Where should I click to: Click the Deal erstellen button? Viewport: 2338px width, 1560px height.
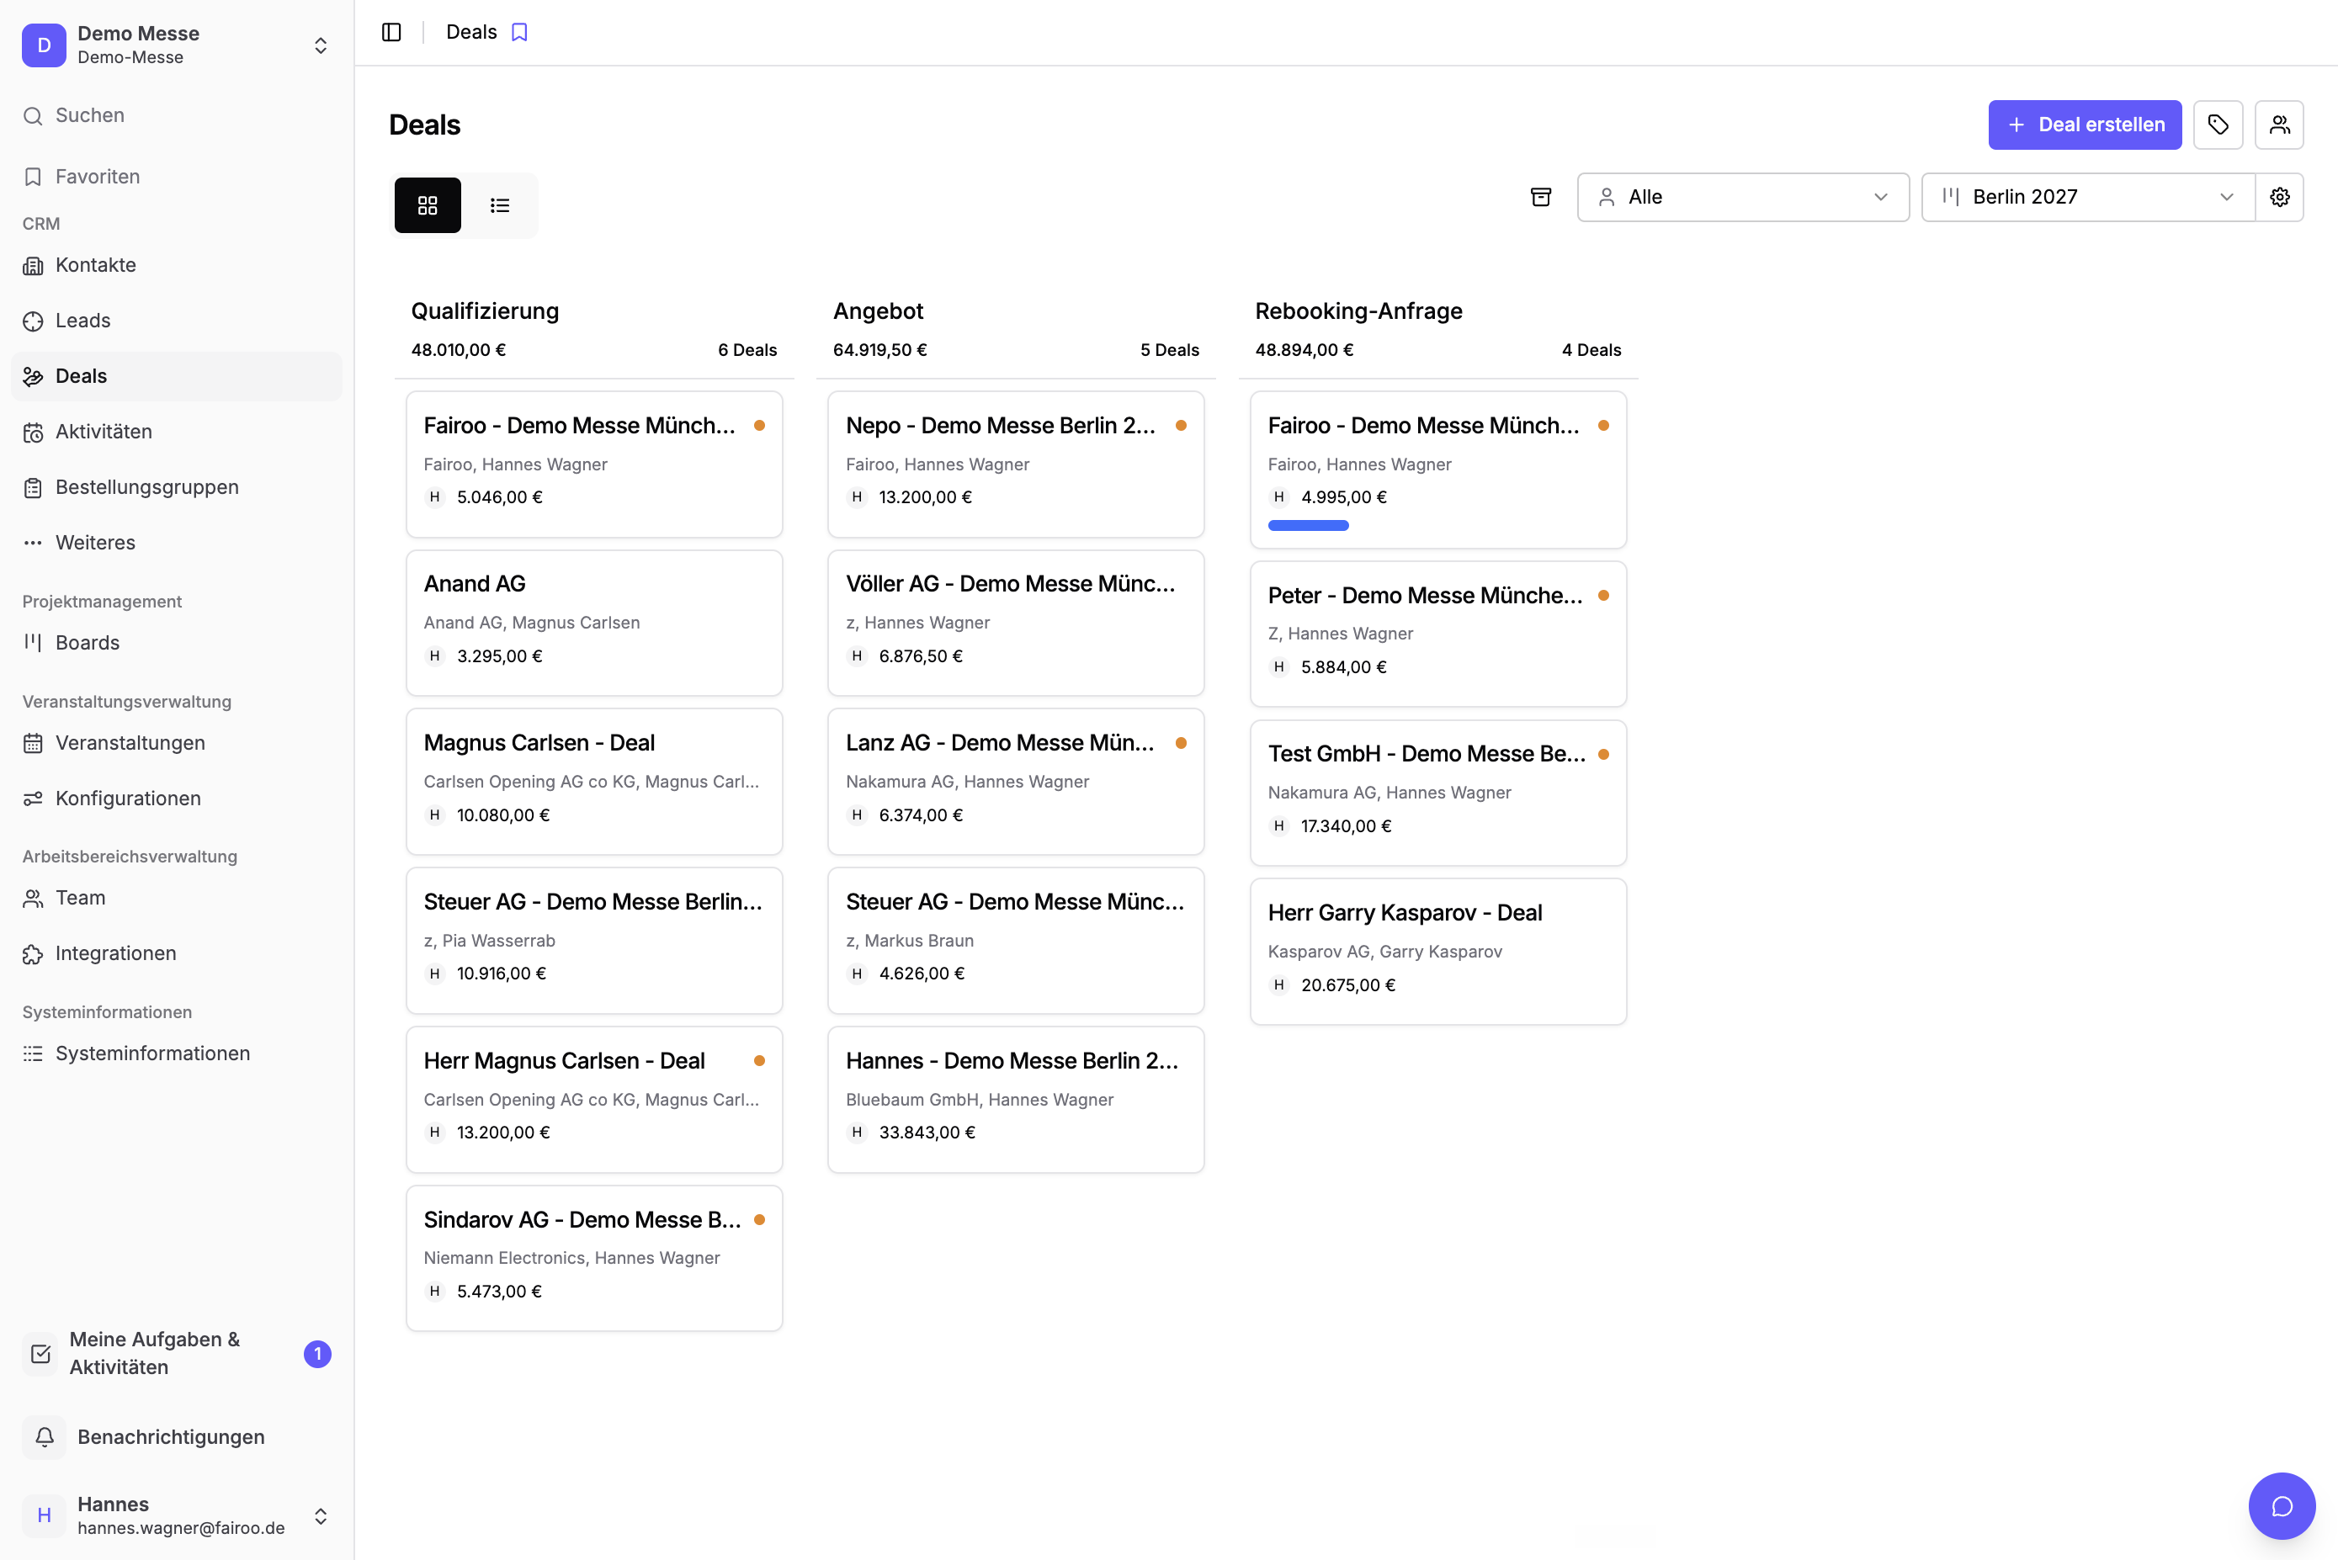pos(2085,125)
